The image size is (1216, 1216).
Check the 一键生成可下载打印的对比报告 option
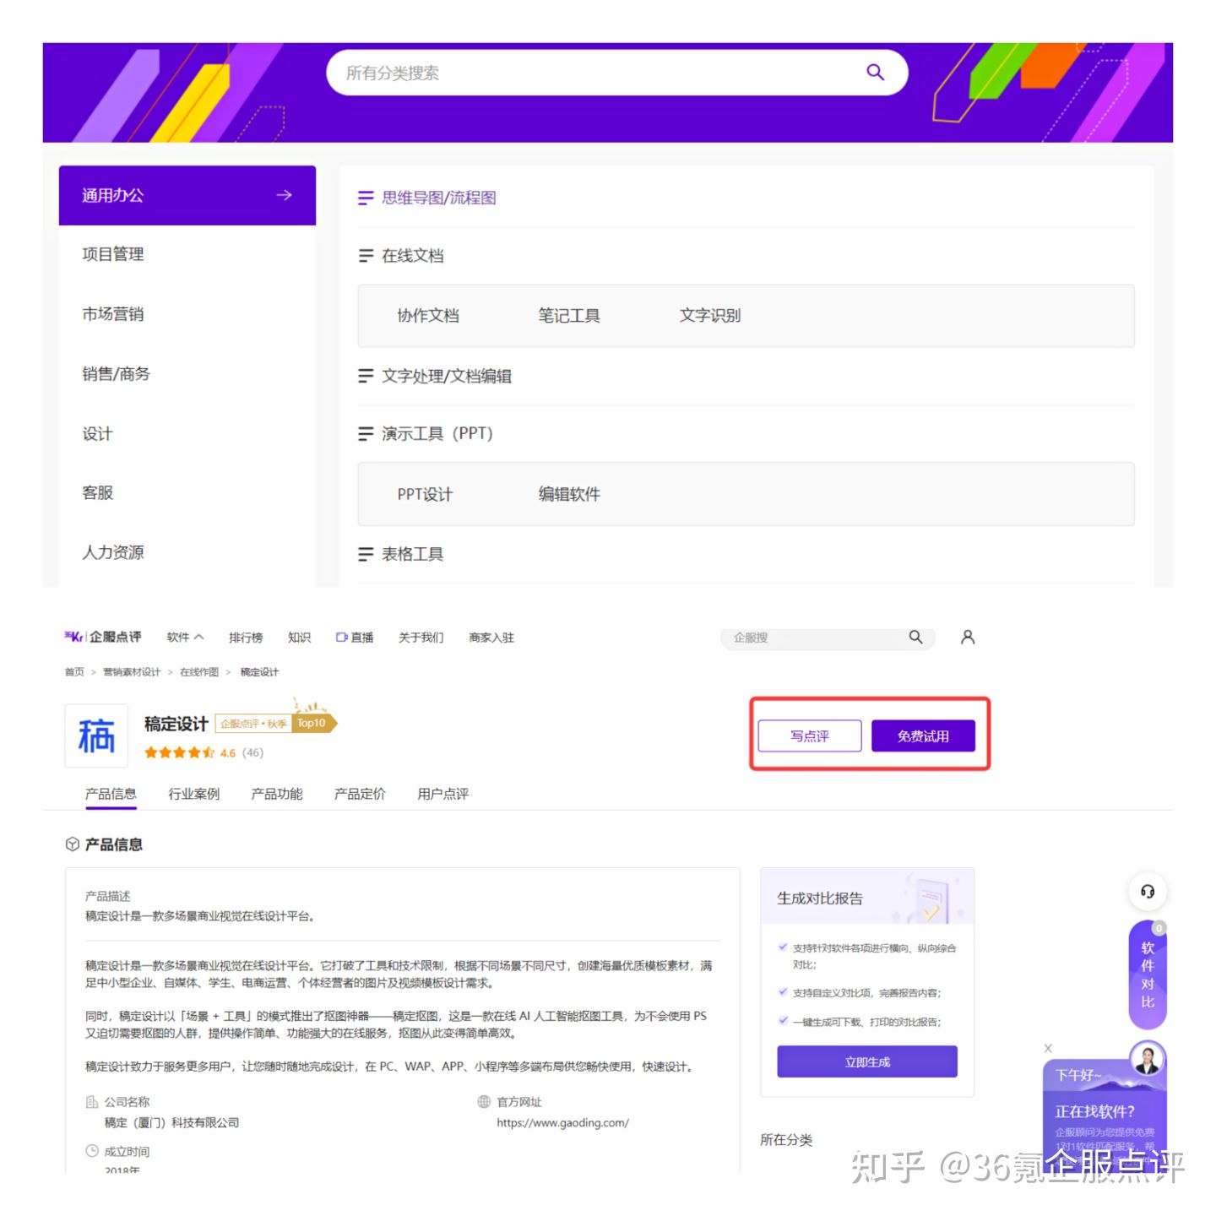coord(783,1021)
